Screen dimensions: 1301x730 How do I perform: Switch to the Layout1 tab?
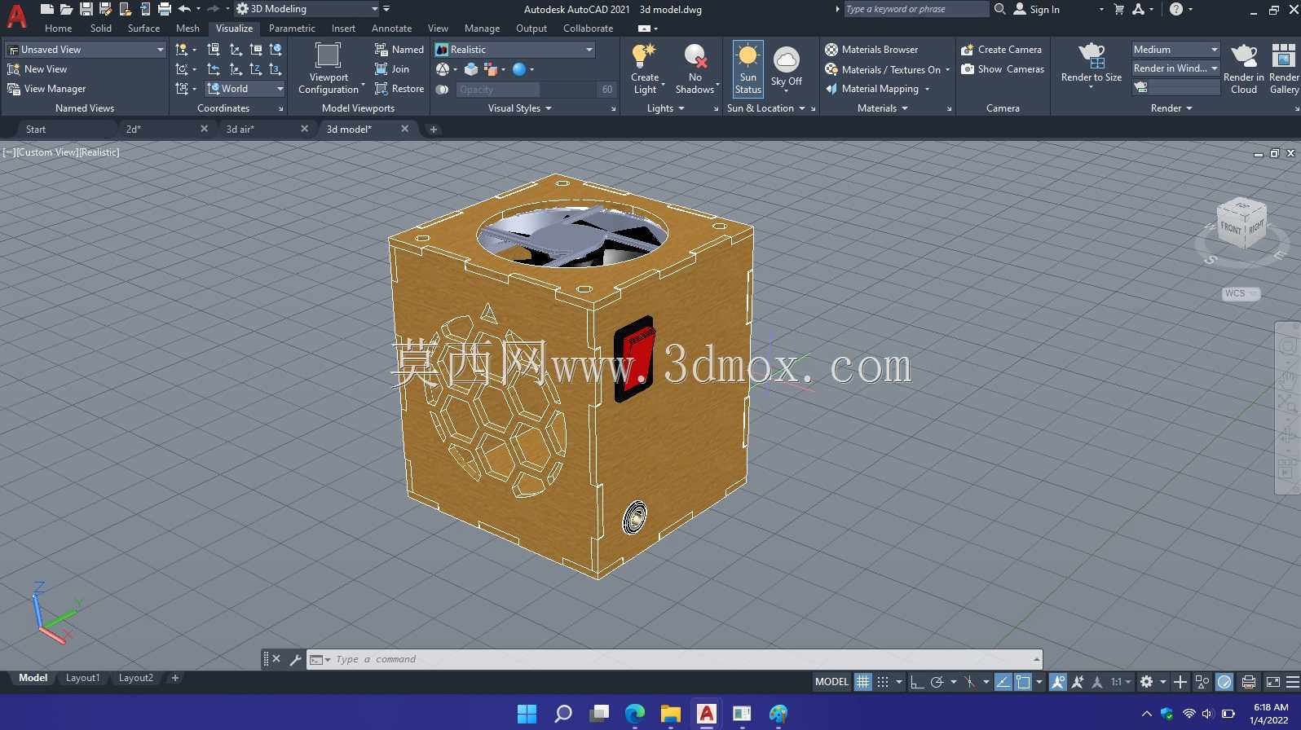(x=82, y=678)
